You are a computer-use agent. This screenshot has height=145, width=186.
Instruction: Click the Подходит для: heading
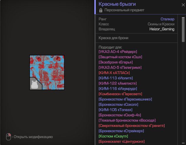[110, 47]
